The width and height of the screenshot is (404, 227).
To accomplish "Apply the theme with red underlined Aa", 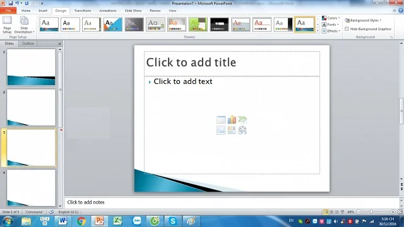I will click(x=262, y=25).
